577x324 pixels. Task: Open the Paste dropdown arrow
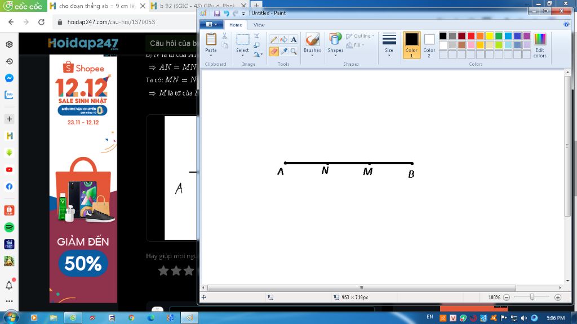point(211,56)
